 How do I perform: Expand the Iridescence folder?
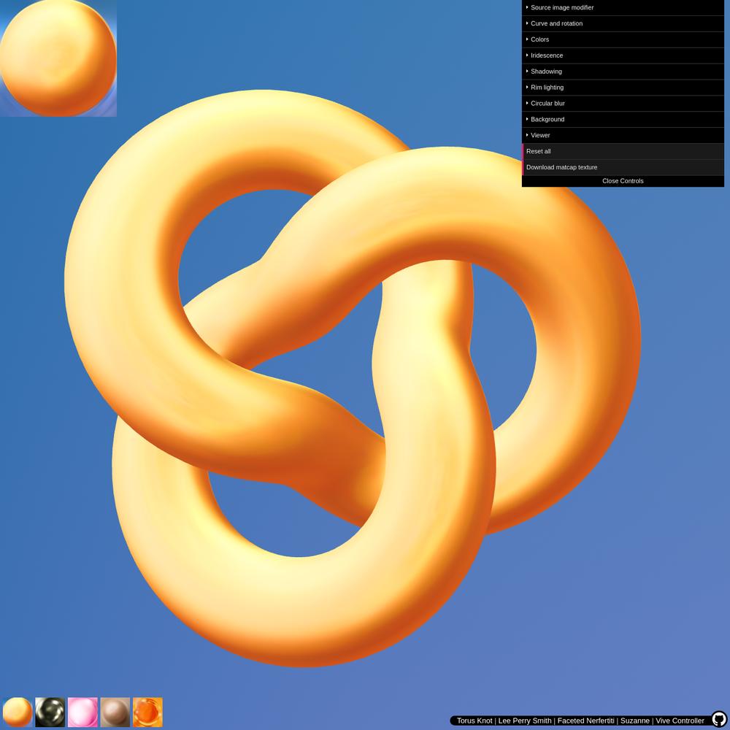(x=623, y=55)
